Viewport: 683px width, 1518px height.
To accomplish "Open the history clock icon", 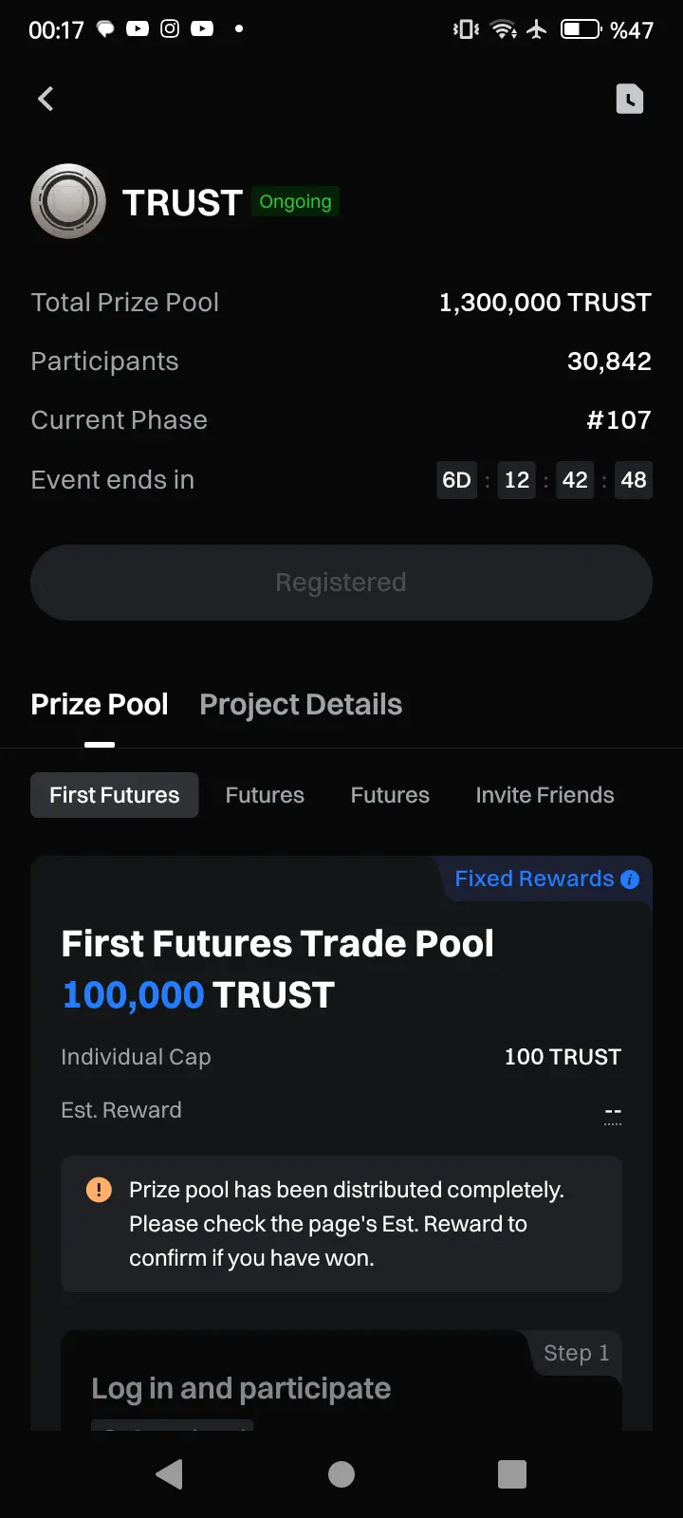I will pyautogui.click(x=629, y=99).
